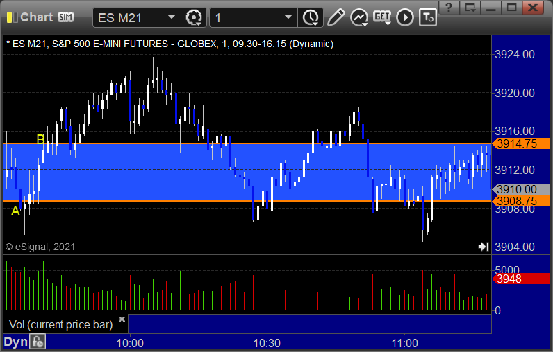Click the play replay button
The image size is (553, 352).
click(x=405, y=17)
